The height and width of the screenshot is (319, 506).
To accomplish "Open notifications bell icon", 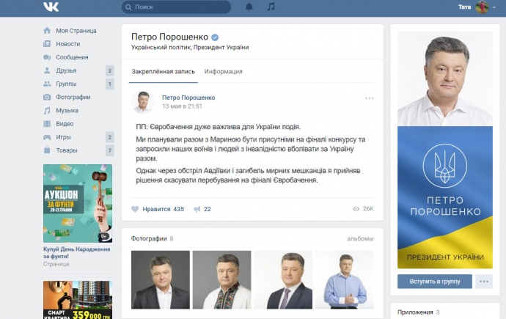I will point(249,7).
